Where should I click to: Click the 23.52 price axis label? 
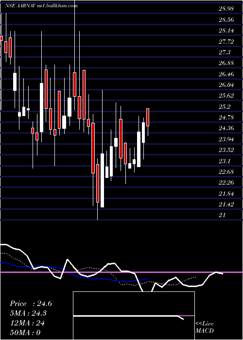click(x=226, y=150)
